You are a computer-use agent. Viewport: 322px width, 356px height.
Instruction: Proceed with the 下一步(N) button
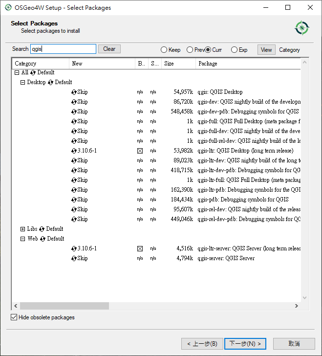point(245,343)
